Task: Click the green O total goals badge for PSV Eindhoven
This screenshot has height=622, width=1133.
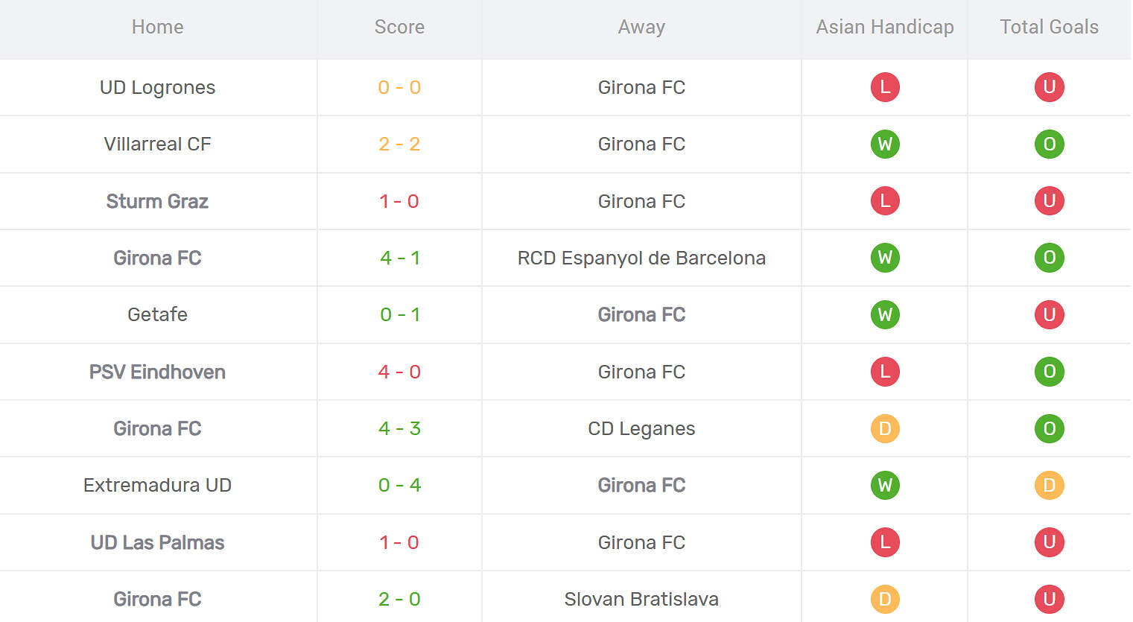Action: point(1049,372)
